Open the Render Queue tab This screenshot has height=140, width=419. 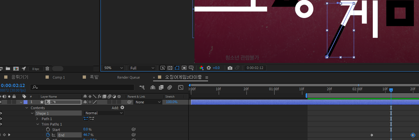coord(129,77)
